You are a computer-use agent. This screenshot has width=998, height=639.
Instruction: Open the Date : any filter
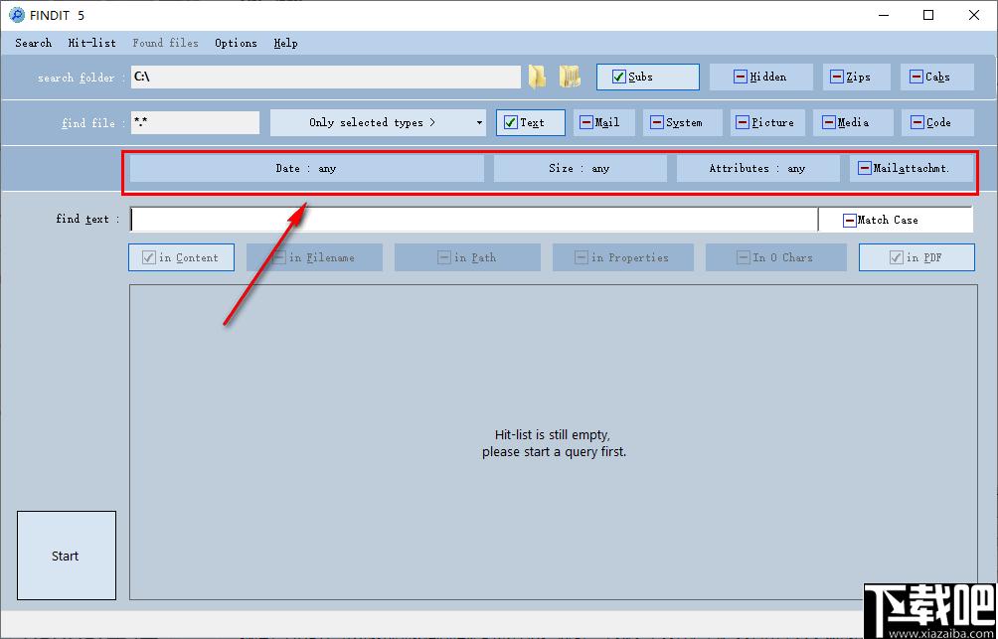click(307, 169)
